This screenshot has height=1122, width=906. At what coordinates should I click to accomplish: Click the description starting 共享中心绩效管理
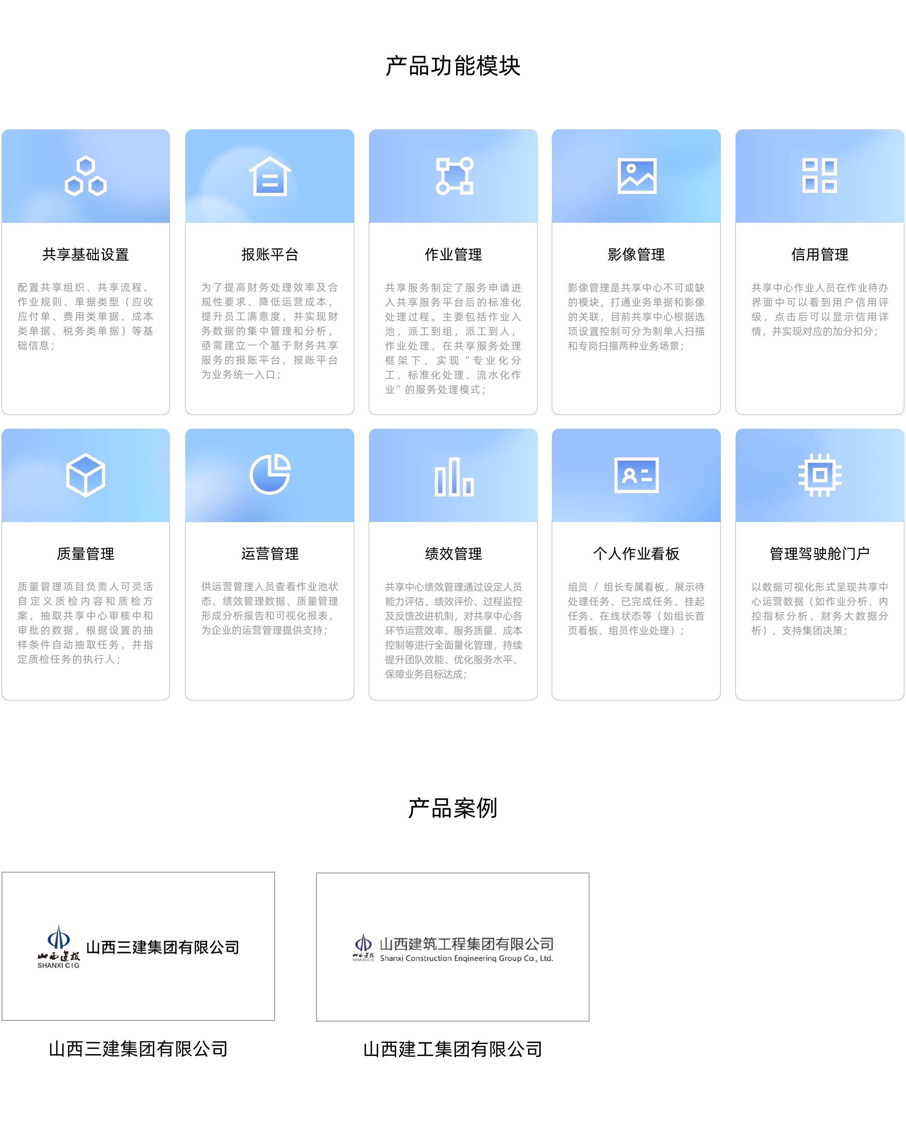click(453, 630)
